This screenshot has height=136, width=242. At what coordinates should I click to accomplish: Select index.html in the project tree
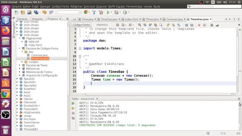pyautogui.click(x=35, y=45)
